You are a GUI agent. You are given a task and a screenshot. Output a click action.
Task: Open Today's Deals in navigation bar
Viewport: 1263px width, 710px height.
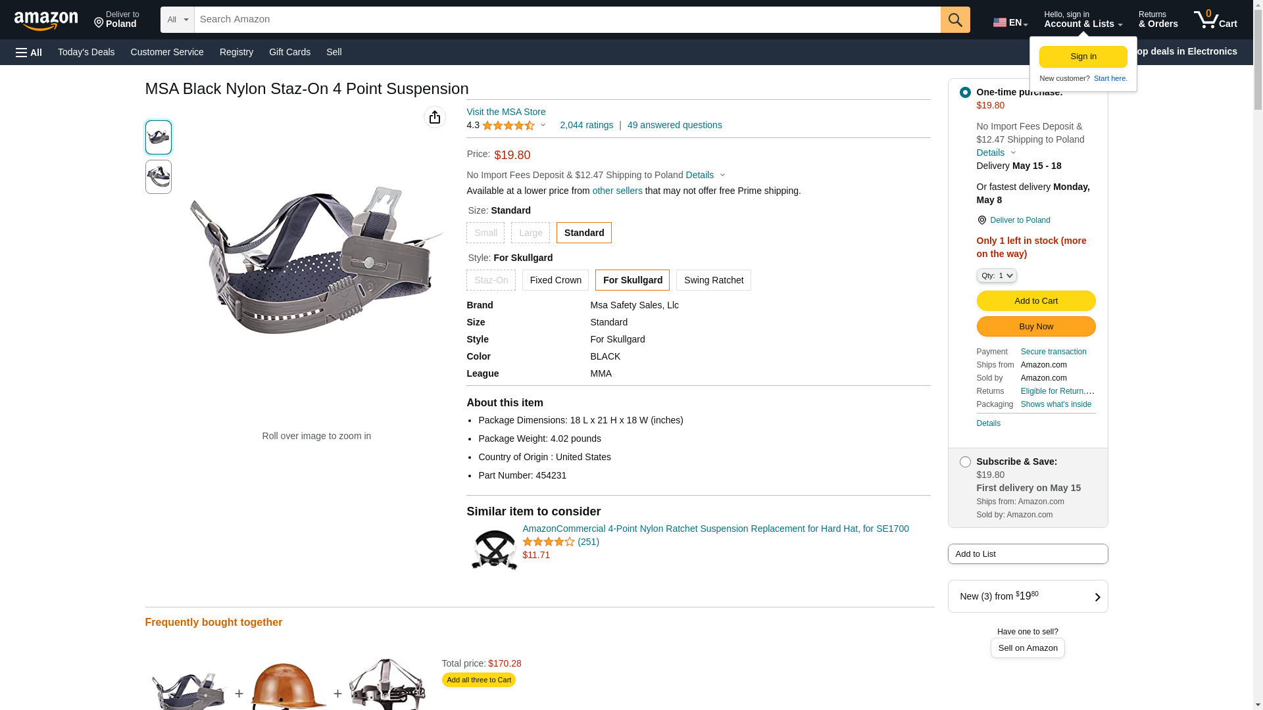[86, 52]
